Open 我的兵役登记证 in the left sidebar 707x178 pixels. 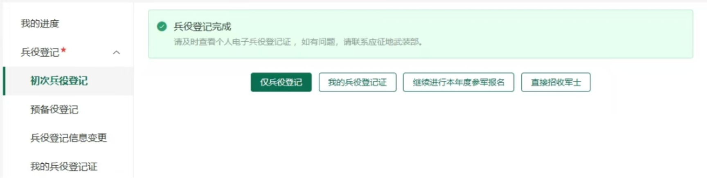64,167
